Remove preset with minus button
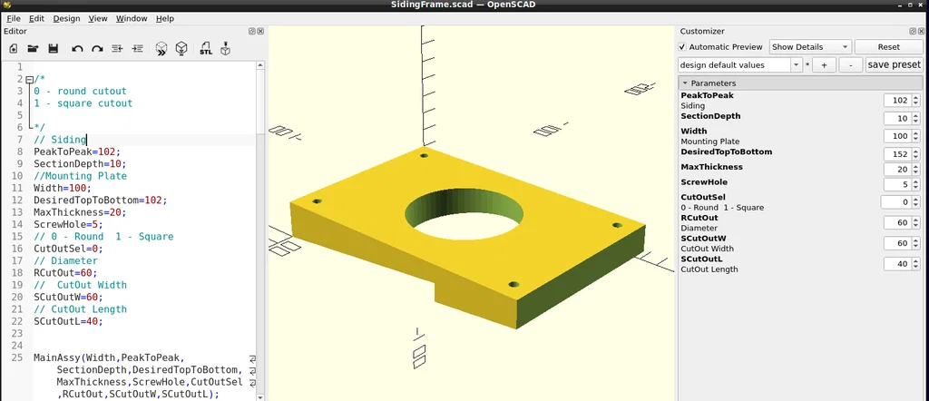The height and width of the screenshot is (401, 929). (x=851, y=64)
